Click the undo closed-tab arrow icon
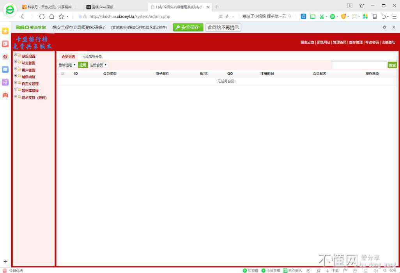This screenshot has width=400, height=273. click(383, 17)
